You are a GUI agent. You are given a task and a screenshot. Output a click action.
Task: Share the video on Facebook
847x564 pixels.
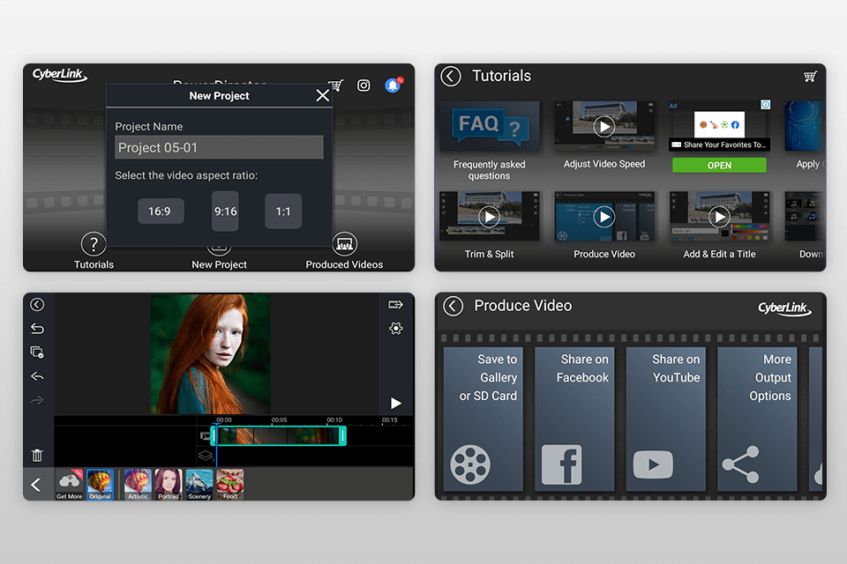coord(574,419)
